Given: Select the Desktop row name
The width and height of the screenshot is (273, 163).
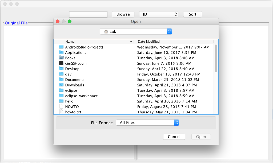Looking at the screenshot, I should 72,69.
